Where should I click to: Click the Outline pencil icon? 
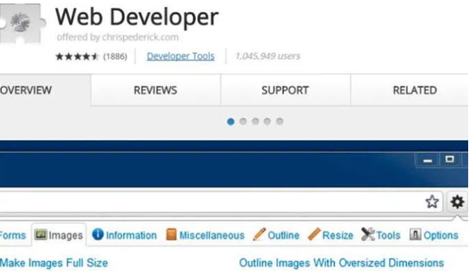(x=259, y=234)
